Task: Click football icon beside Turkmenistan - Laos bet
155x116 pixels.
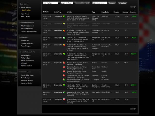Action: coord(64,99)
